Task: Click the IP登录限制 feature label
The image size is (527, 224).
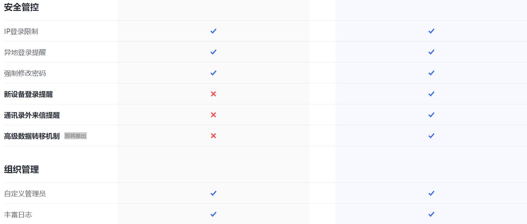Action: [x=21, y=31]
